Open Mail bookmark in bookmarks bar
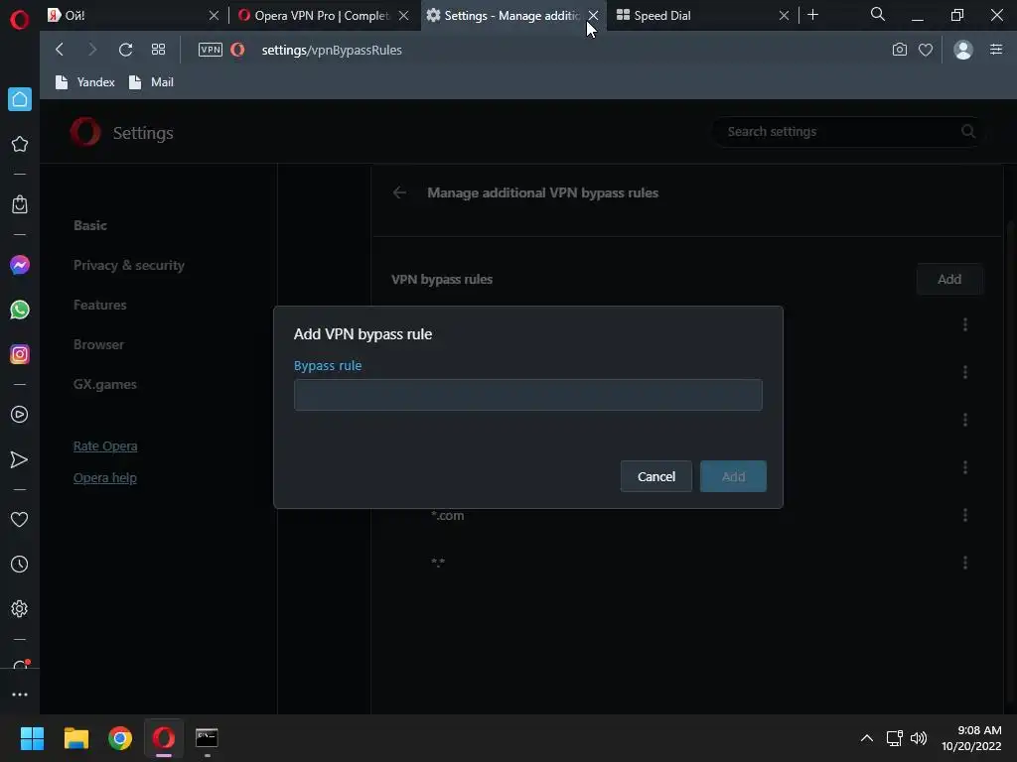Viewport: 1017px width, 762px height. coord(151,82)
